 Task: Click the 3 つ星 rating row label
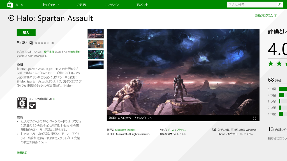272,101
